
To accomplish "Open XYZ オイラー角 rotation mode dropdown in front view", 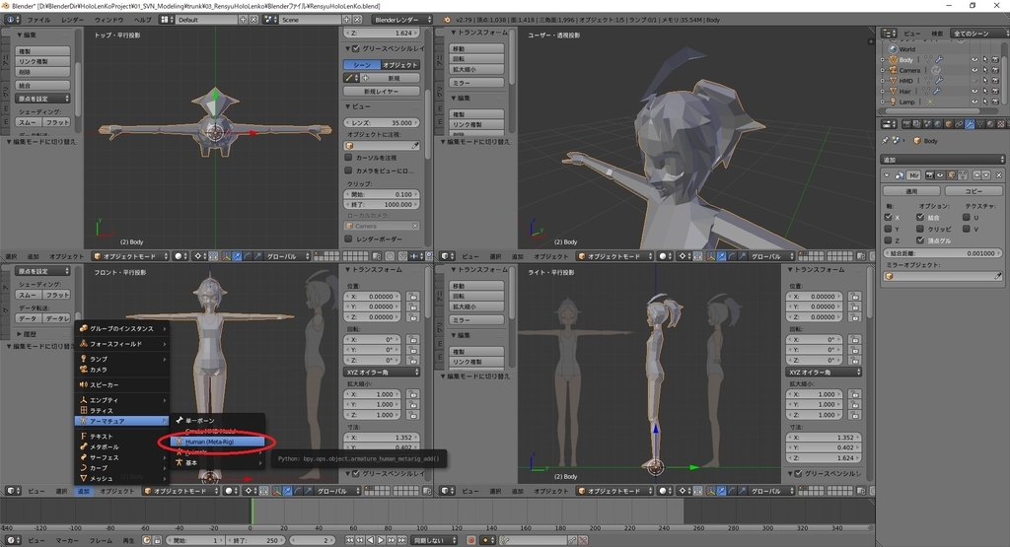I will [382, 372].
